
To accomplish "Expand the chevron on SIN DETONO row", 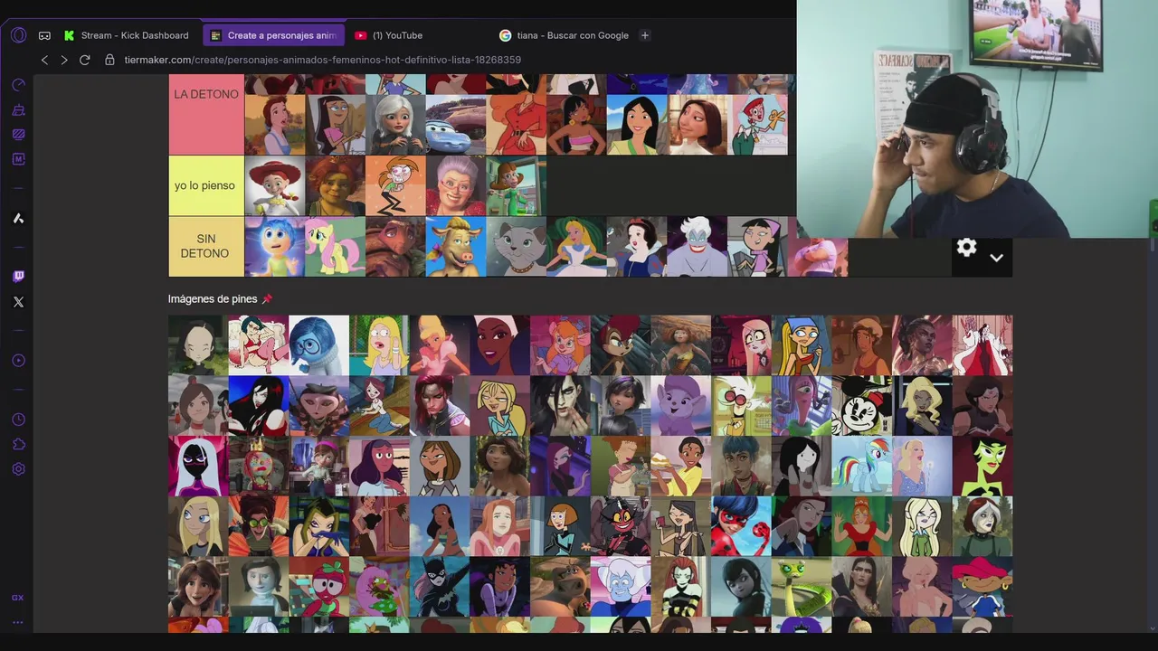I will tap(996, 258).
